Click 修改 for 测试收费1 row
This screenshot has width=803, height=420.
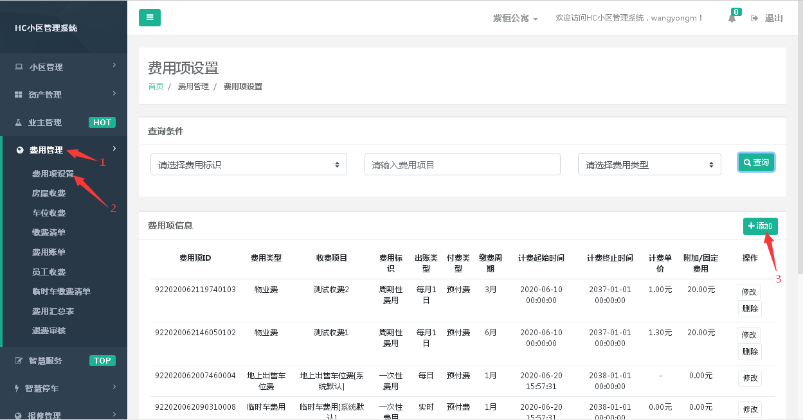(749, 335)
